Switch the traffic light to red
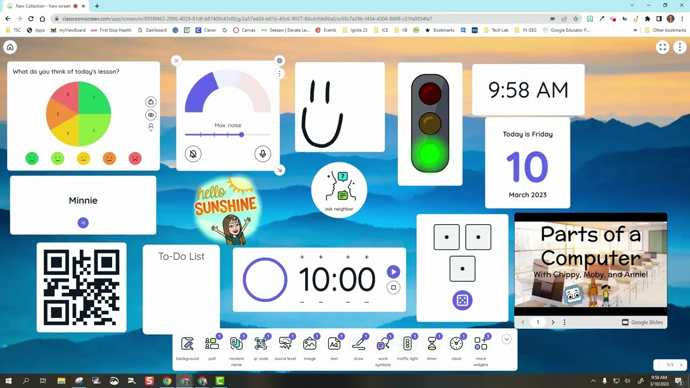 (x=430, y=93)
